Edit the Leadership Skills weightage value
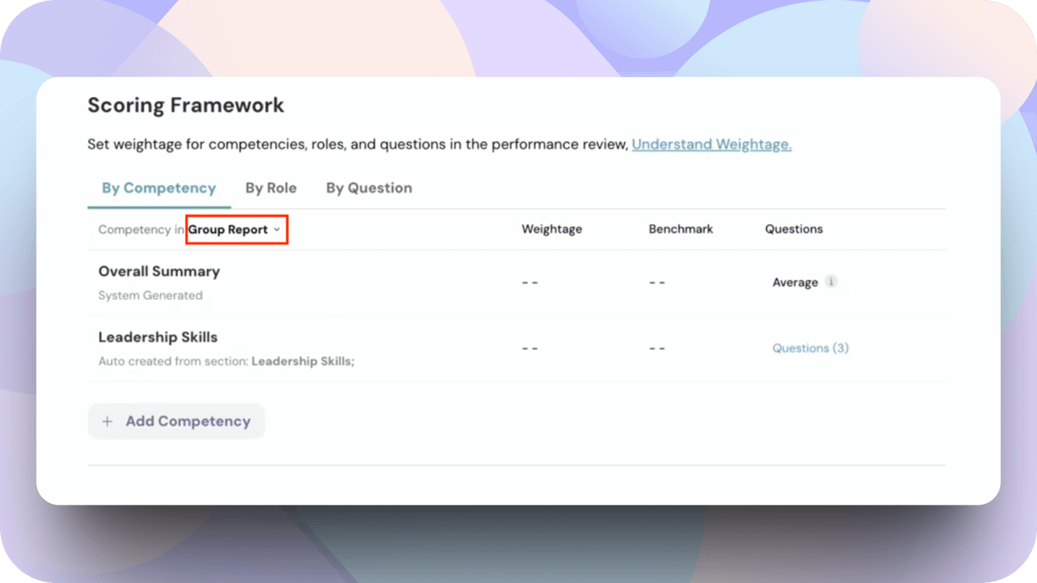Viewport: 1037px width, 583px height. pyautogui.click(x=530, y=349)
